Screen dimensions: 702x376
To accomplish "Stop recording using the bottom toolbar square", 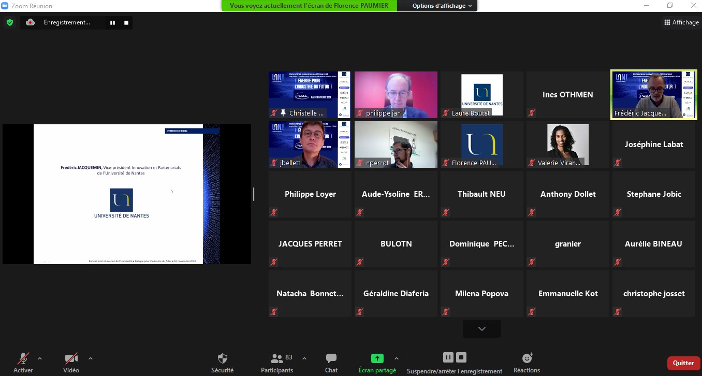I will tap(461, 357).
